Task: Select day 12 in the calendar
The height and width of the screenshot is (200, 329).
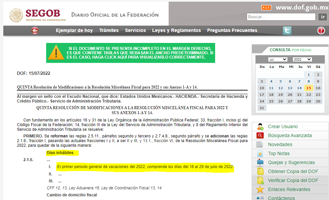Action: pyautogui.click(x=281, y=88)
